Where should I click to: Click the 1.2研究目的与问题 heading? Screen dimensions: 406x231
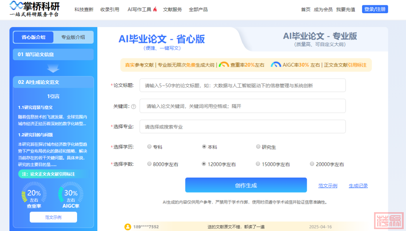(x=35, y=135)
